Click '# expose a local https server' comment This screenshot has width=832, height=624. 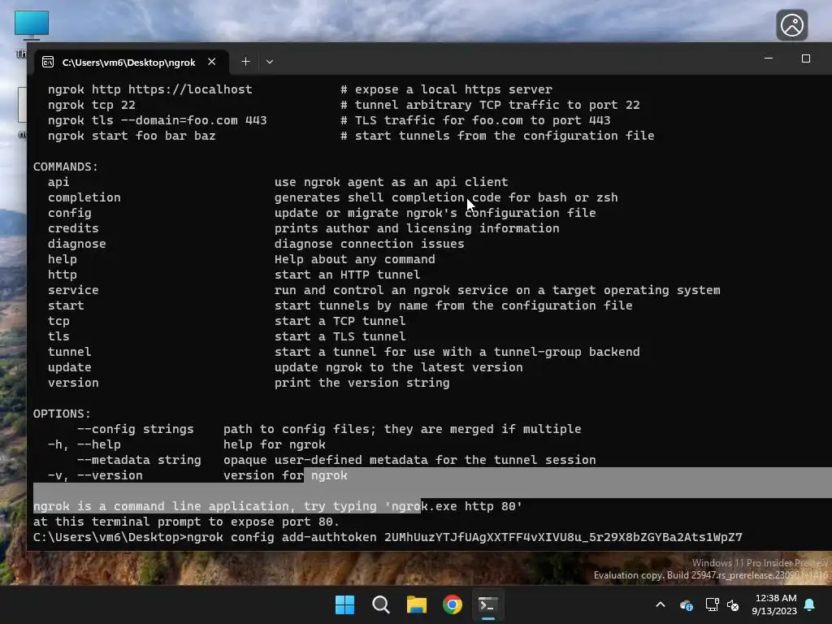pos(446,89)
